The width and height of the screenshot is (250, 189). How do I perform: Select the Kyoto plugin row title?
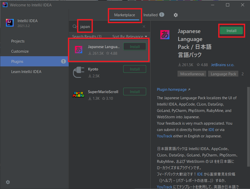click(93, 69)
